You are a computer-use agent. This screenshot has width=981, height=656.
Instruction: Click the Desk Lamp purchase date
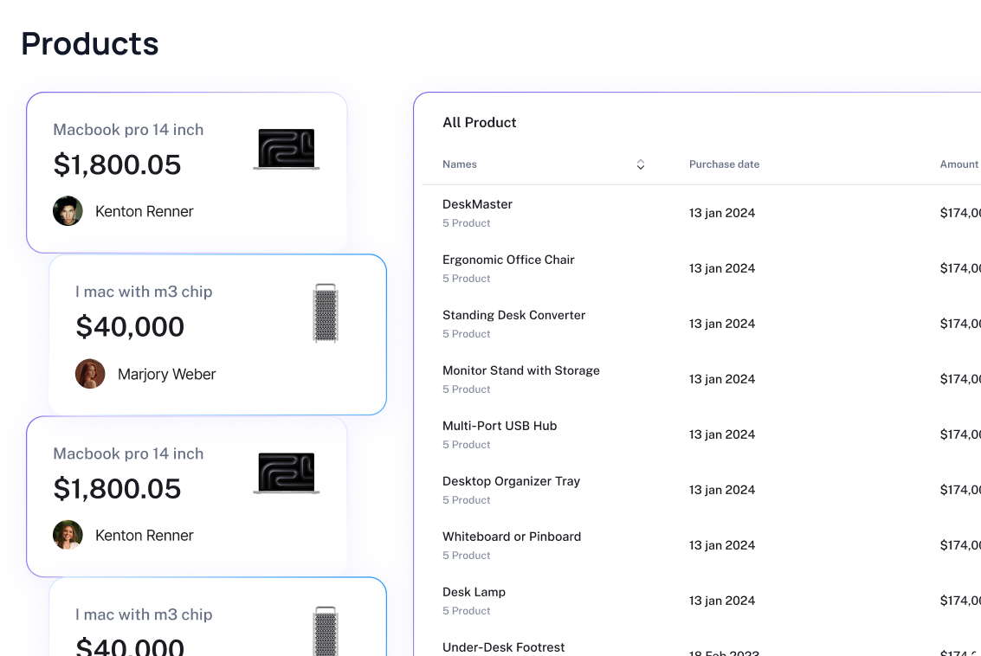coord(722,601)
